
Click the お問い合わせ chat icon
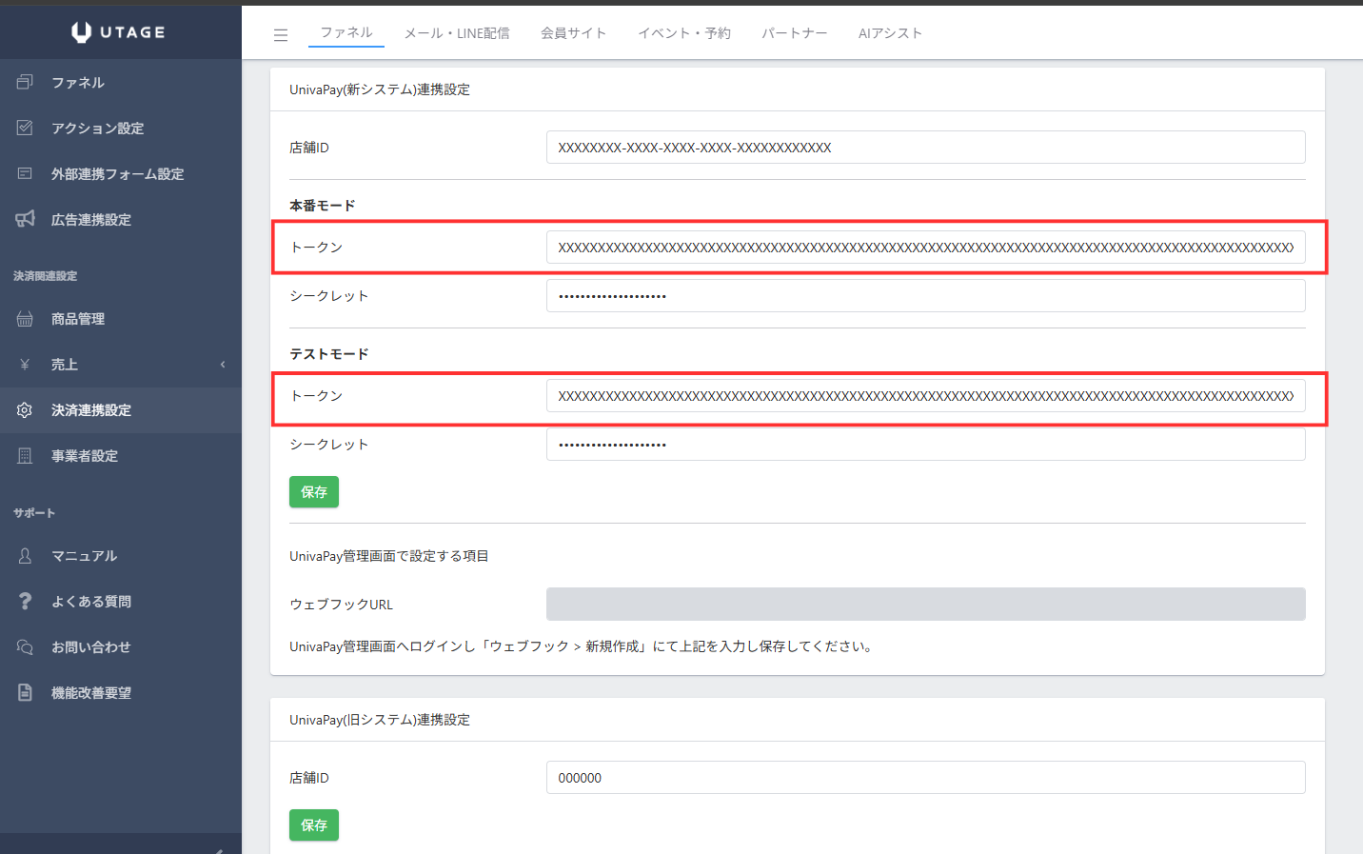[x=25, y=647]
